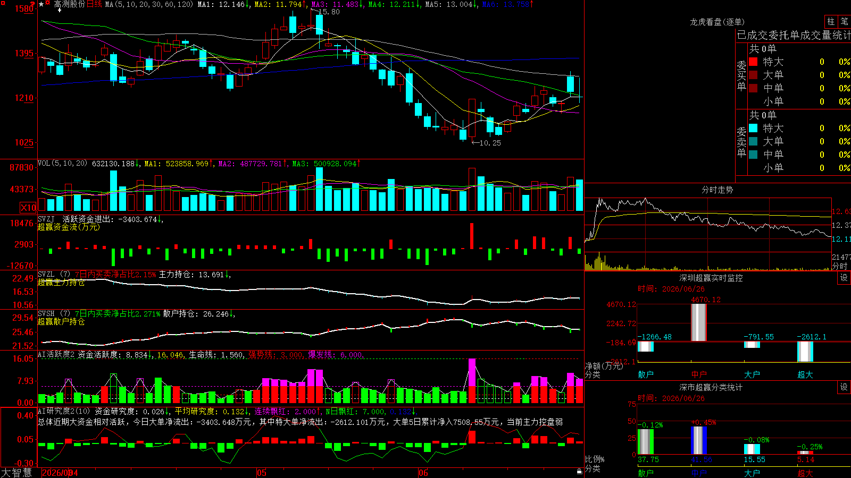This screenshot has height=478, width=851.
Task: Click the 超赢散户持仓 yellow label
Action: tap(61, 322)
